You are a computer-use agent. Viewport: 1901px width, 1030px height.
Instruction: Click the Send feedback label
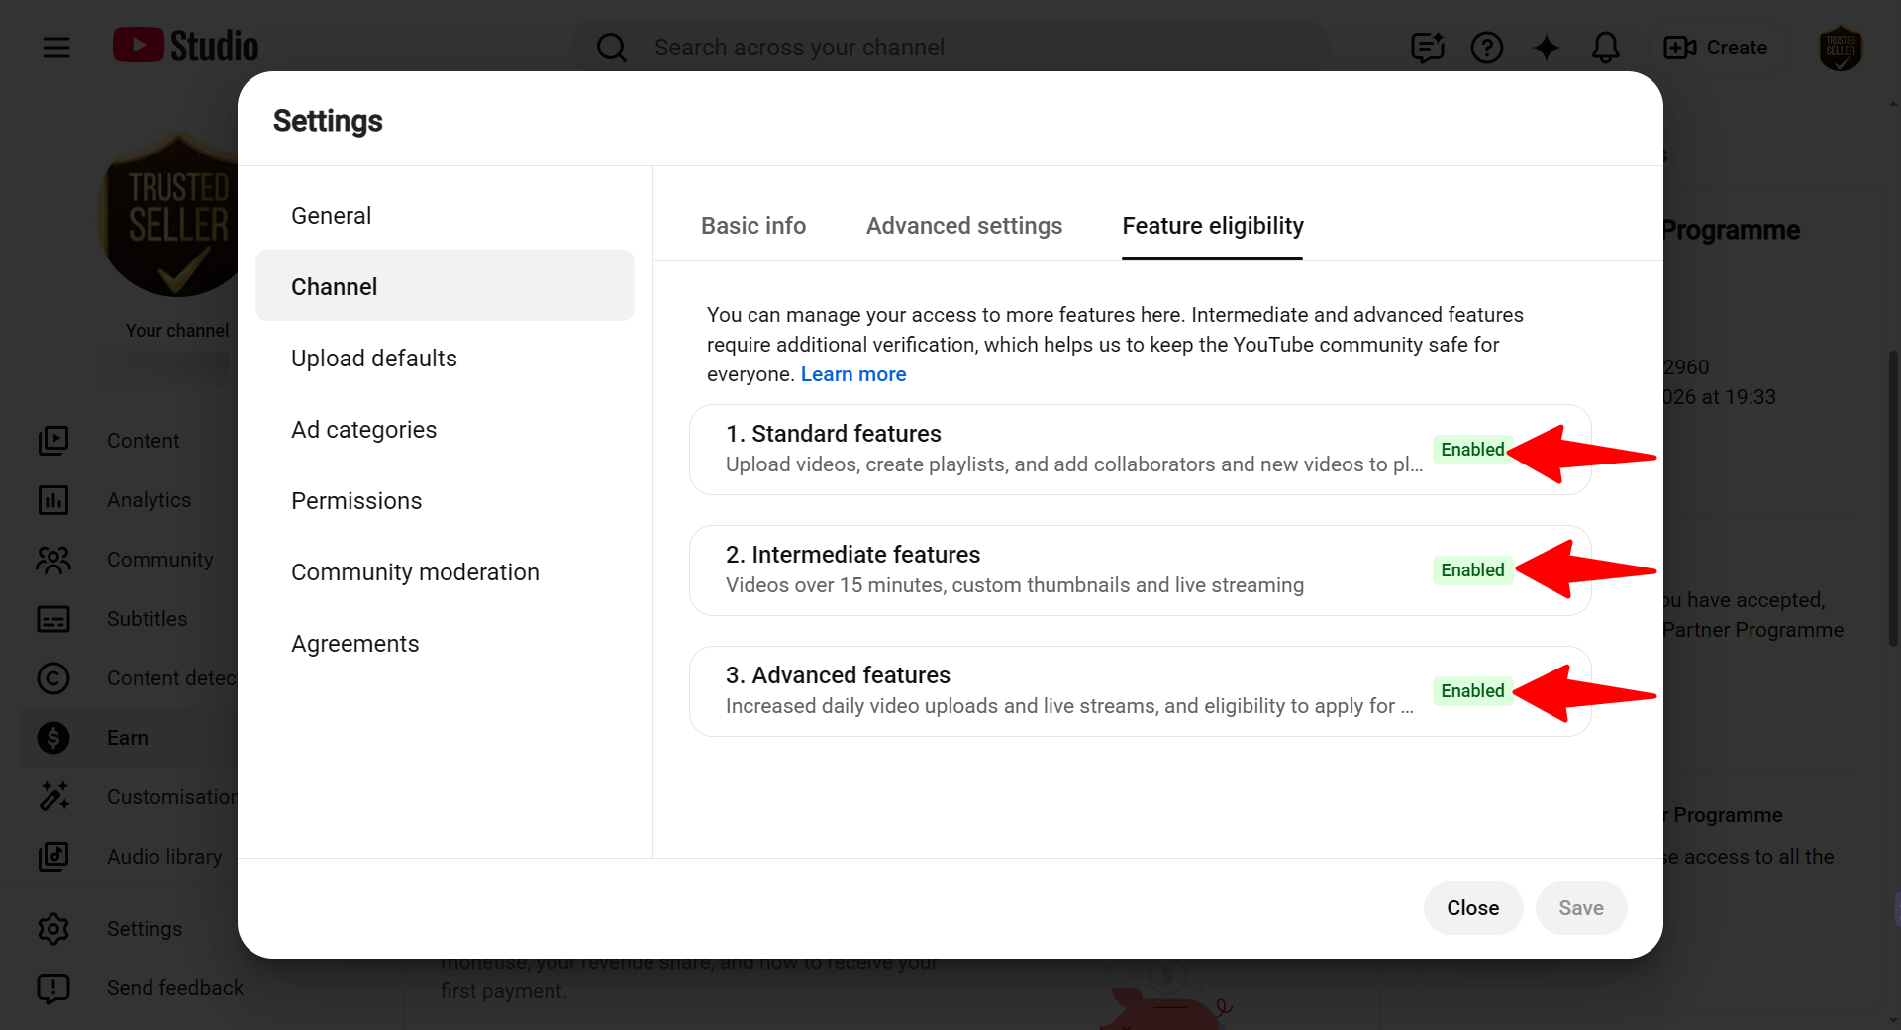tap(175, 988)
